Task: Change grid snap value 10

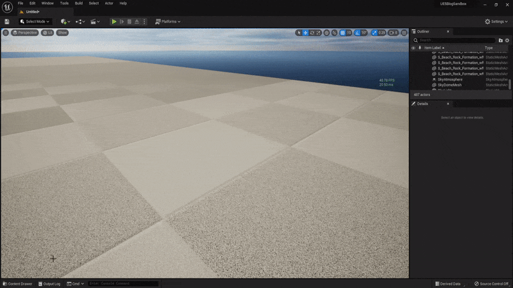Action: tap(349, 33)
